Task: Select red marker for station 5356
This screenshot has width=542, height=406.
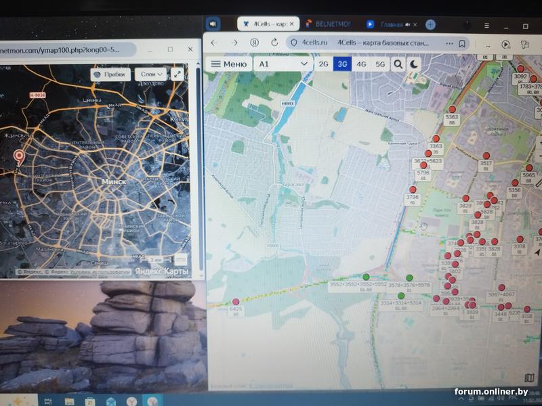Action: pos(515,183)
